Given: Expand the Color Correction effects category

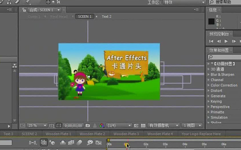Looking at the screenshot, I should click(224, 85).
